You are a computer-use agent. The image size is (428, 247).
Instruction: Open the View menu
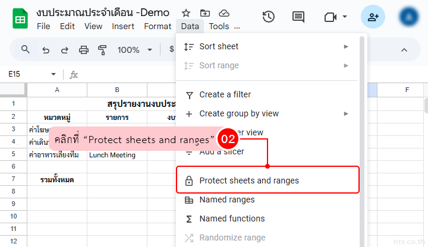point(93,26)
